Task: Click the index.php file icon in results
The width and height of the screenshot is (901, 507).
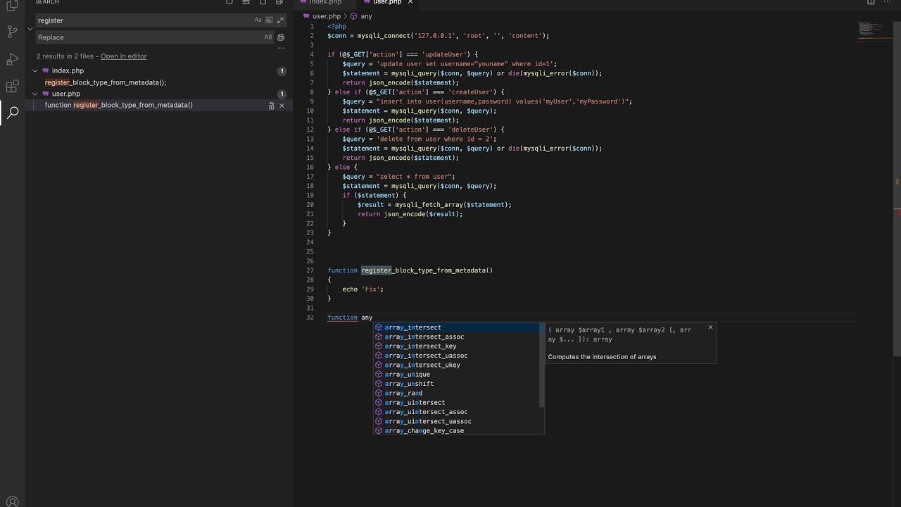Action: pyautogui.click(x=46, y=70)
